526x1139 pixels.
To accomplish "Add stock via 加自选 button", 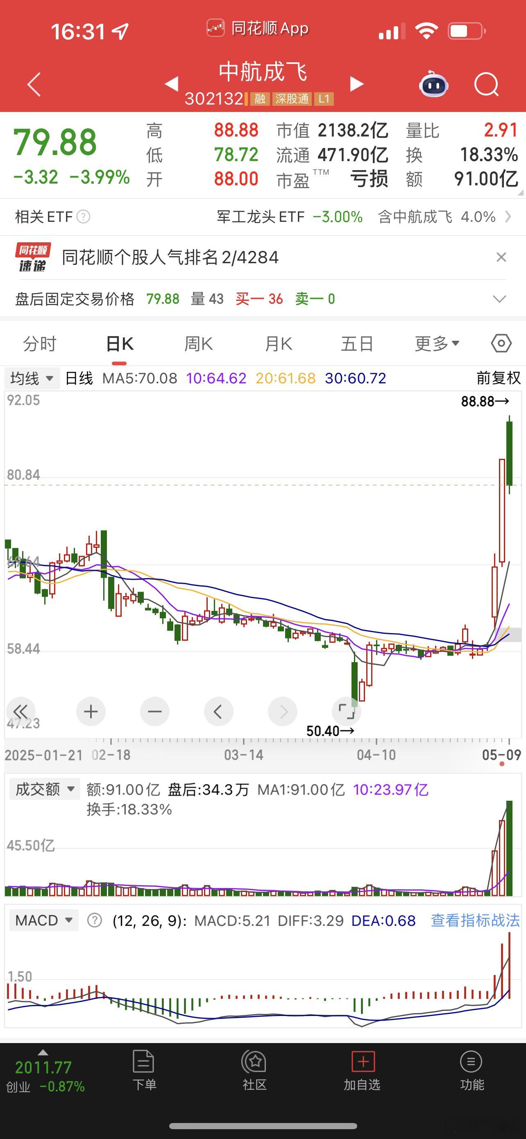I will point(362,1071).
